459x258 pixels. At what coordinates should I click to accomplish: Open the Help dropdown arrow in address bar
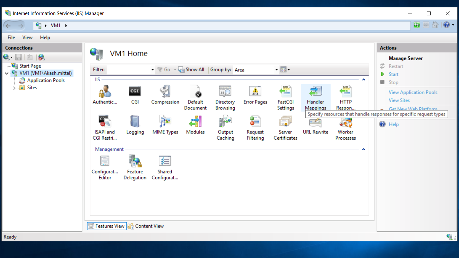point(453,25)
